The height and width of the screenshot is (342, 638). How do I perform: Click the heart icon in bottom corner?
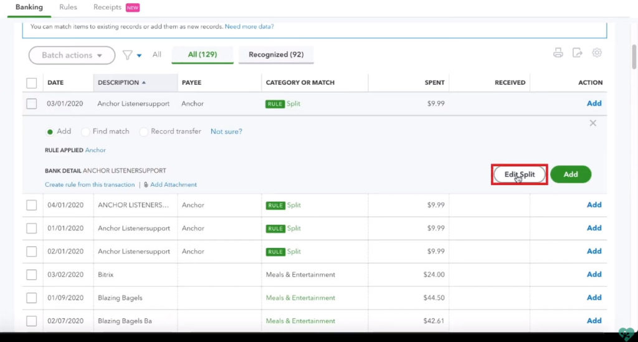tap(626, 333)
